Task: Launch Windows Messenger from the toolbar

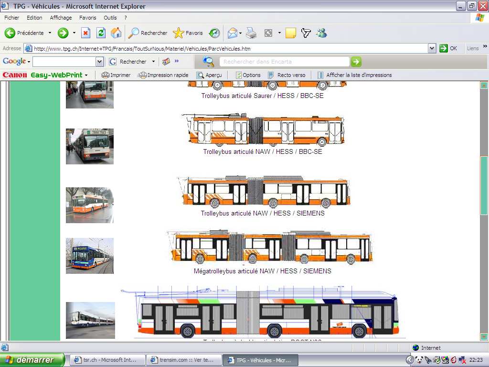Action: [x=321, y=33]
